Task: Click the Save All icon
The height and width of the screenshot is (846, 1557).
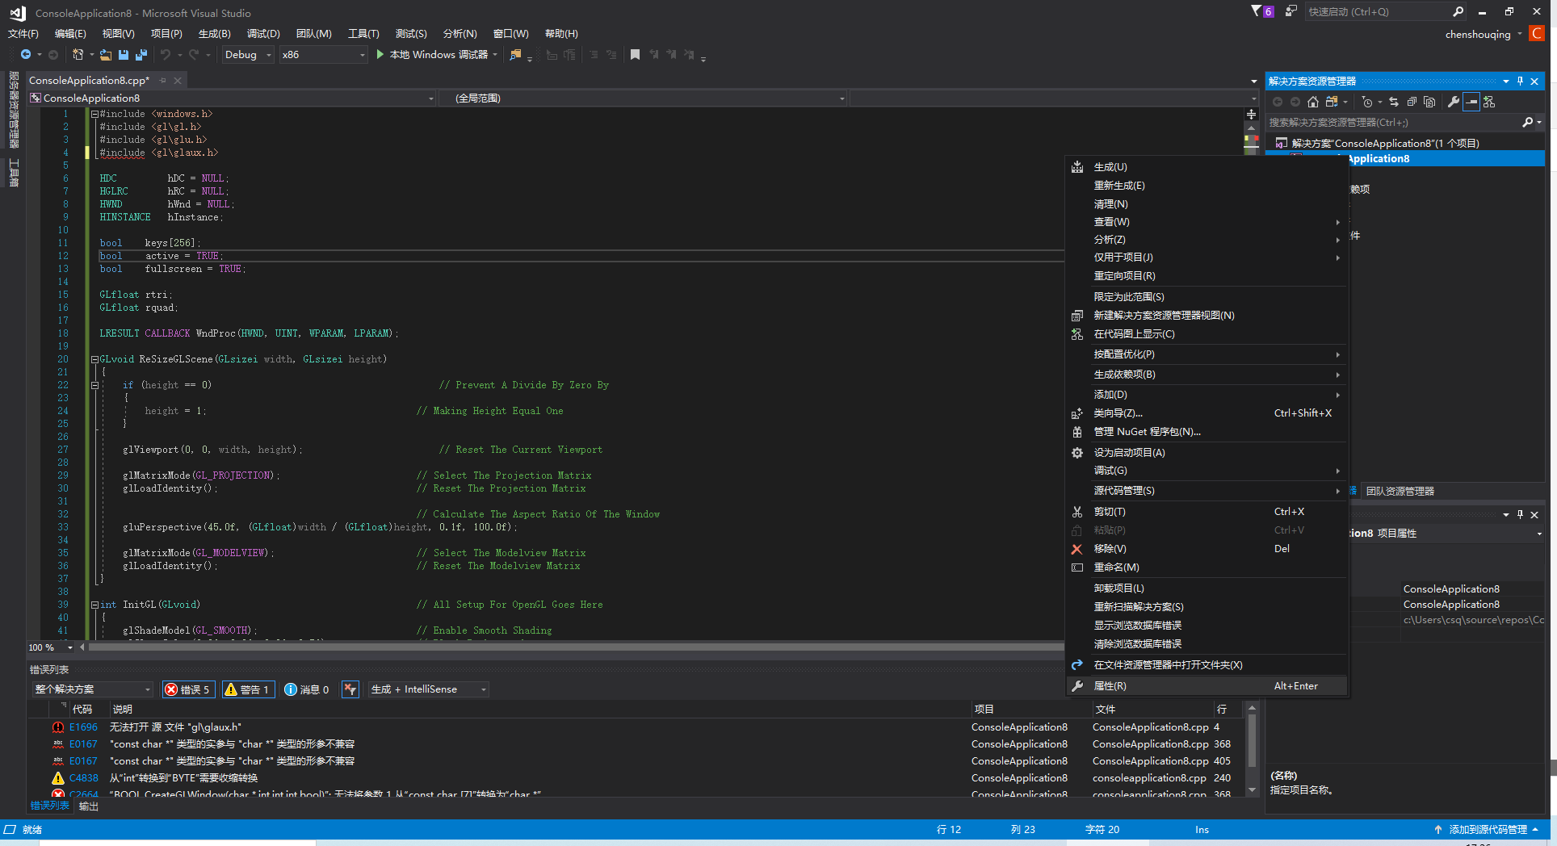Action: [x=141, y=55]
